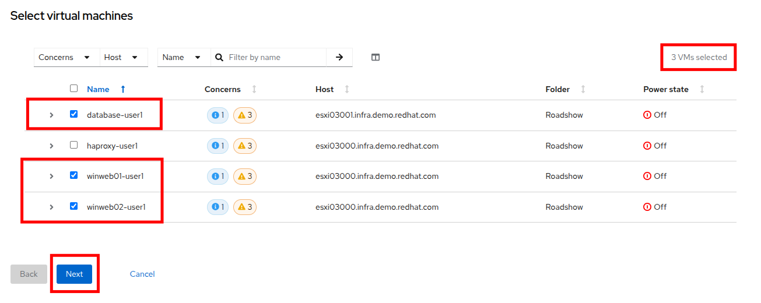Click the info concern badge for winweb02-user1

[218, 207]
